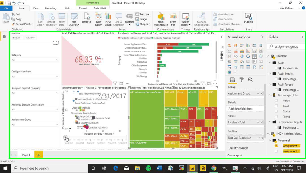Tick the Value field checkbox
Viewport: 307px width, 173px height.
(276, 101)
